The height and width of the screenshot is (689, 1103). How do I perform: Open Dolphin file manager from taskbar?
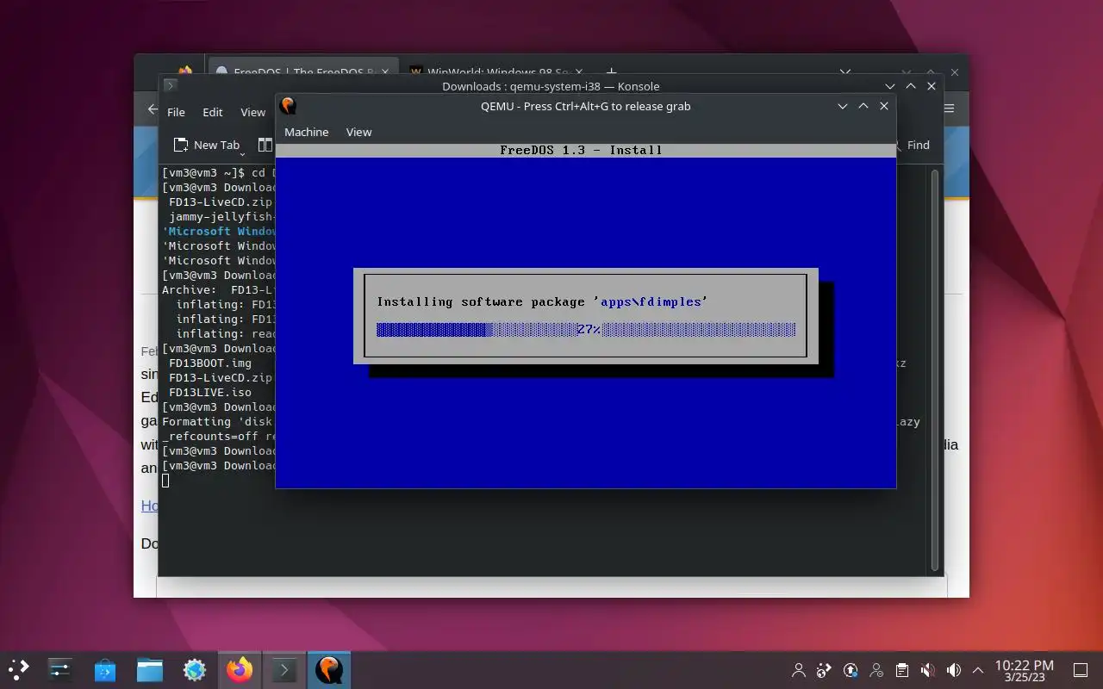150,669
